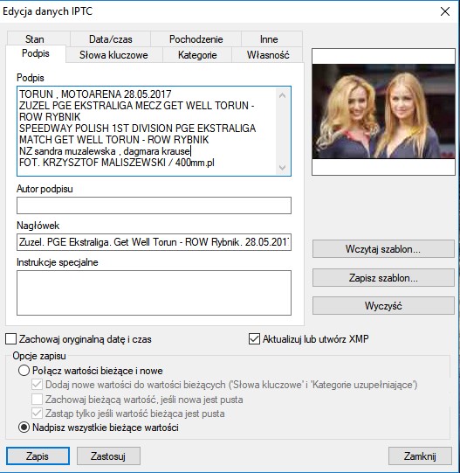Close the Edycja danych IPTC dialog
460x473 pixels.
(x=445, y=11)
